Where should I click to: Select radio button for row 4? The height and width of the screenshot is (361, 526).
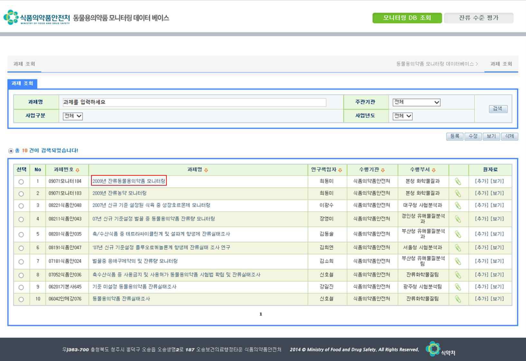tap(21, 219)
